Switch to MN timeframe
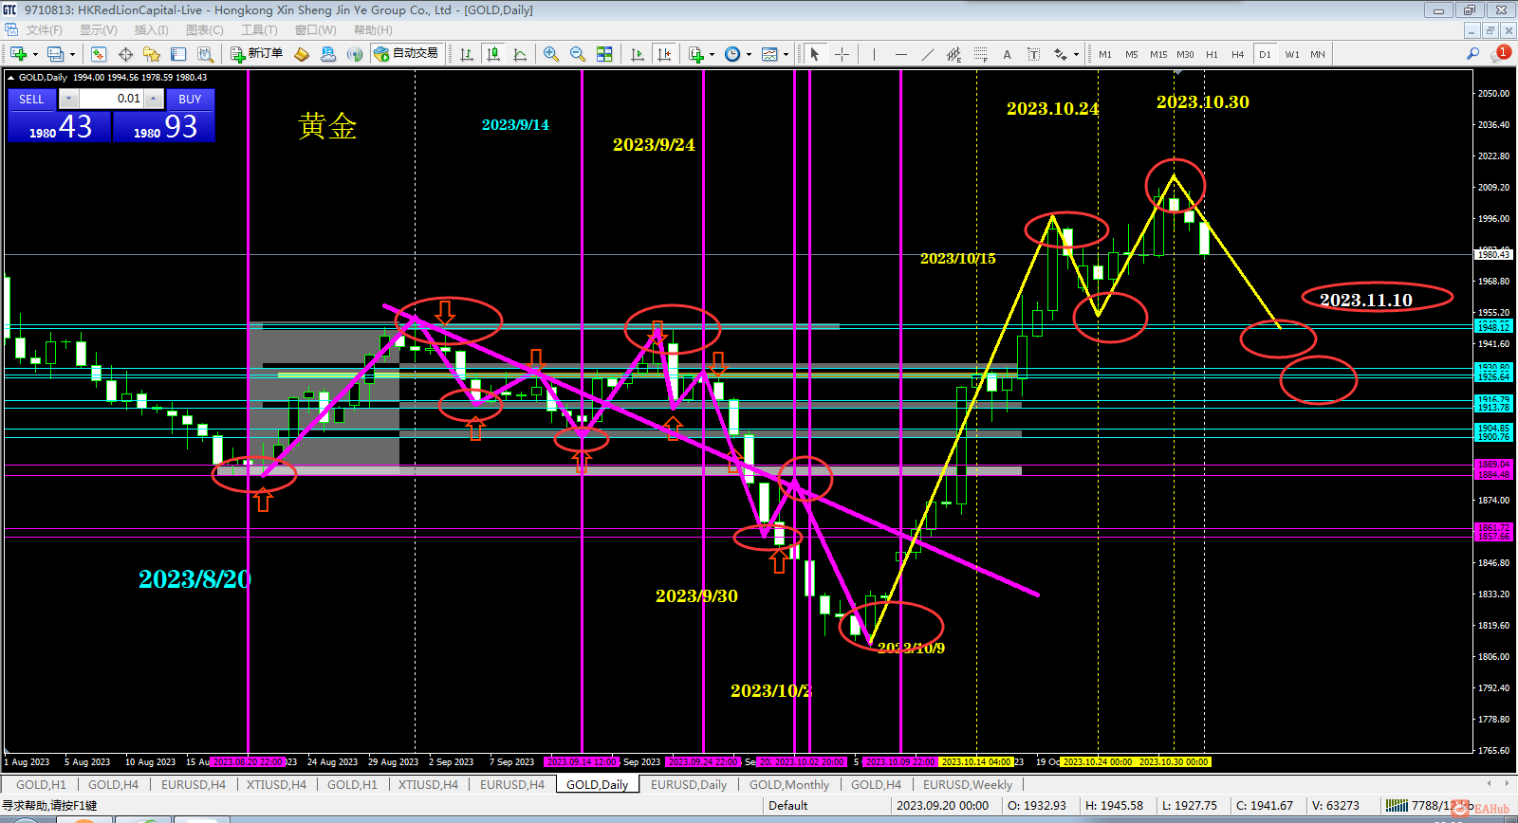Screen dimensions: 1518x823 (x=1318, y=54)
